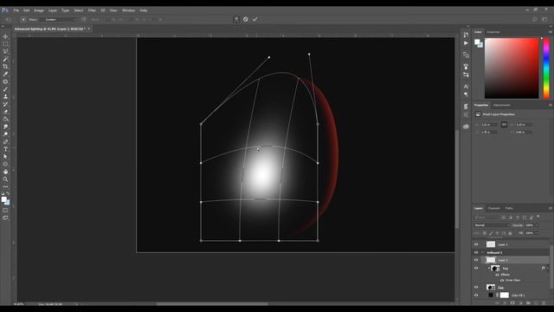Open the Edit menu
This screenshot has width=554, height=312.
tap(27, 10)
